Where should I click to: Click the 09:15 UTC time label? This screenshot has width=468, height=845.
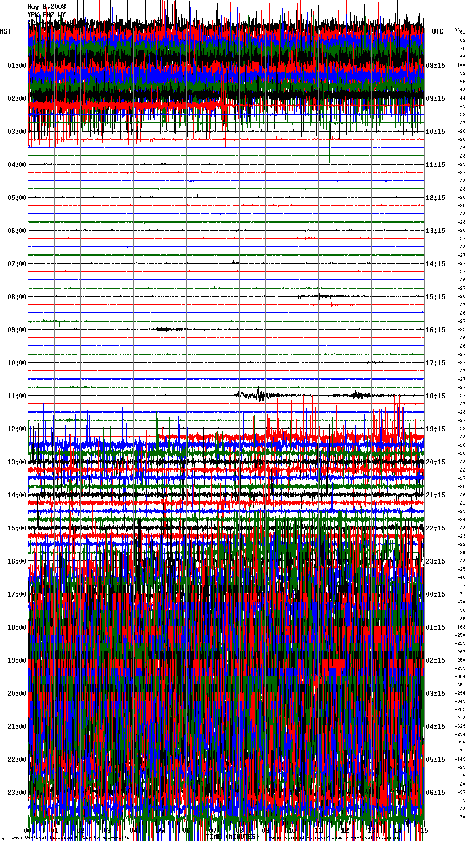[436, 99]
